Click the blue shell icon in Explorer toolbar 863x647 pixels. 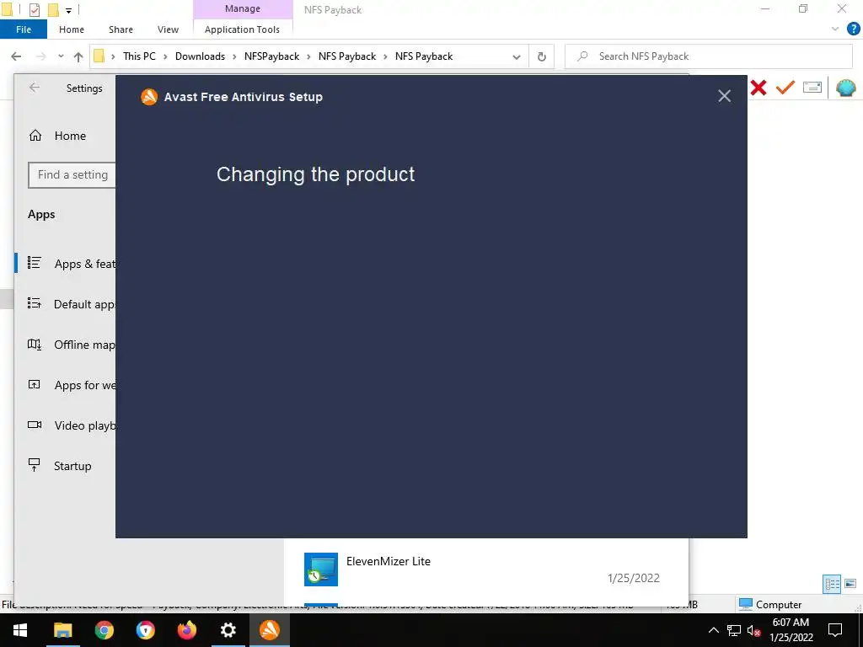coord(846,88)
